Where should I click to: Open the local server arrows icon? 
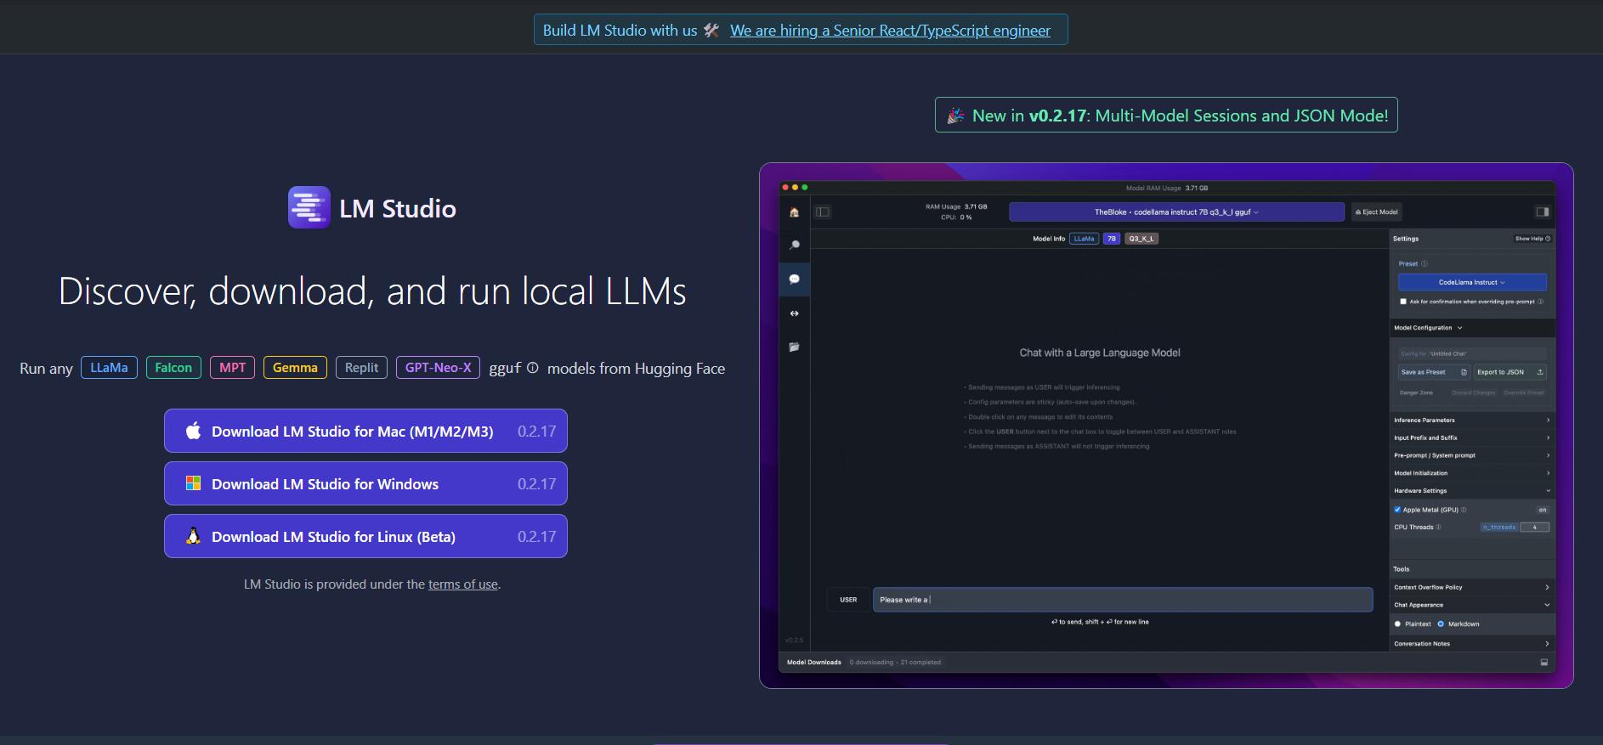pyautogui.click(x=794, y=313)
